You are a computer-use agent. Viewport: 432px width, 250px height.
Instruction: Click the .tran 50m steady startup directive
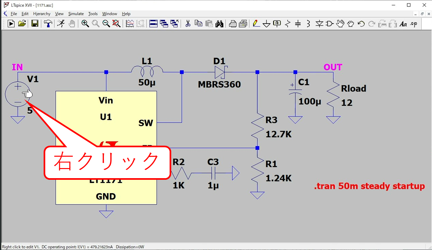[369, 186]
